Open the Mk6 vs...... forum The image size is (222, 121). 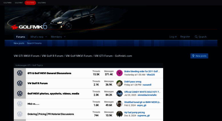click(33, 104)
